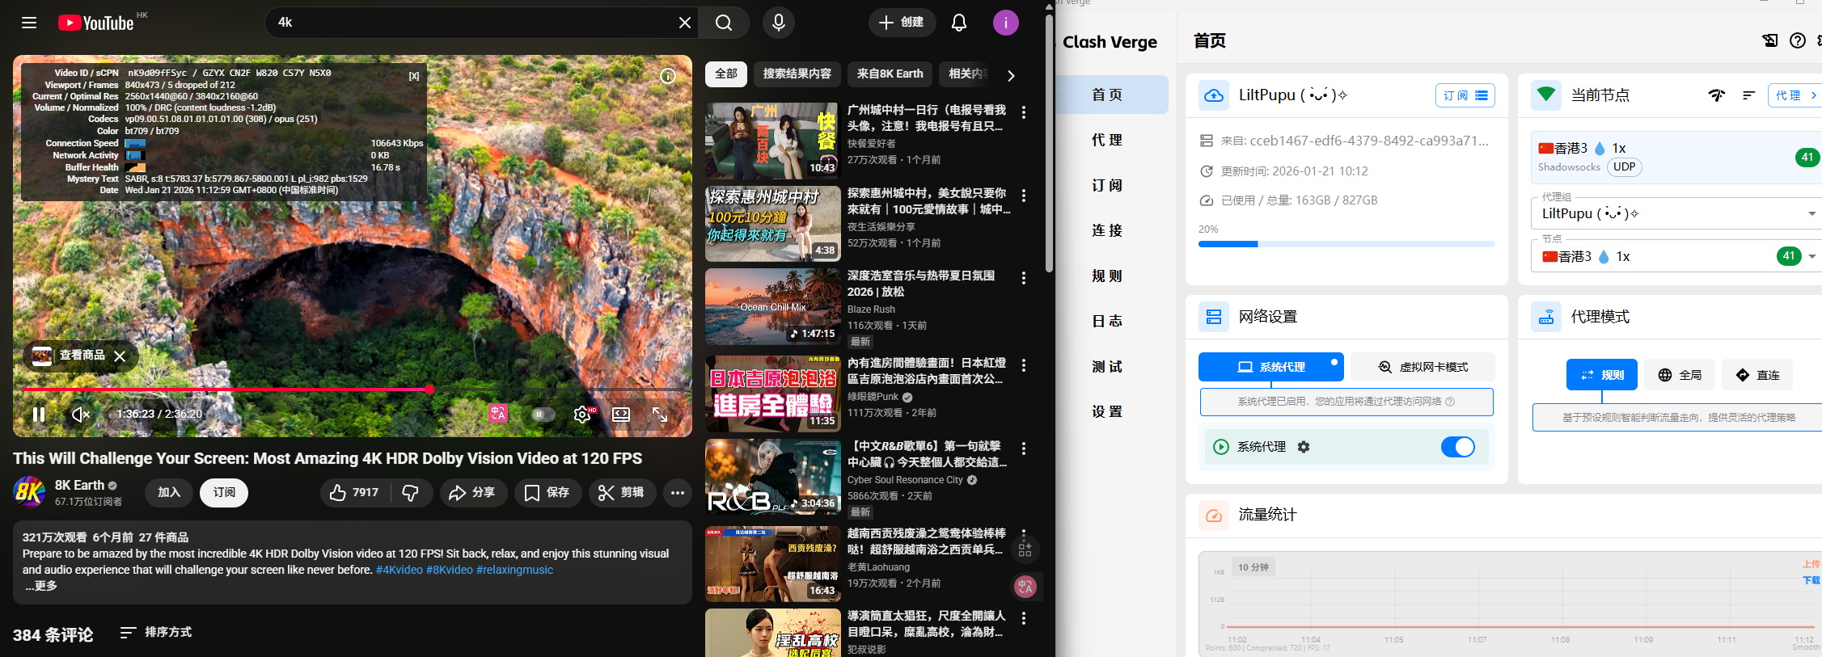Turn off the 系统代理 toggle switch
The height and width of the screenshot is (657, 1822).
click(x=1457, y=447)
